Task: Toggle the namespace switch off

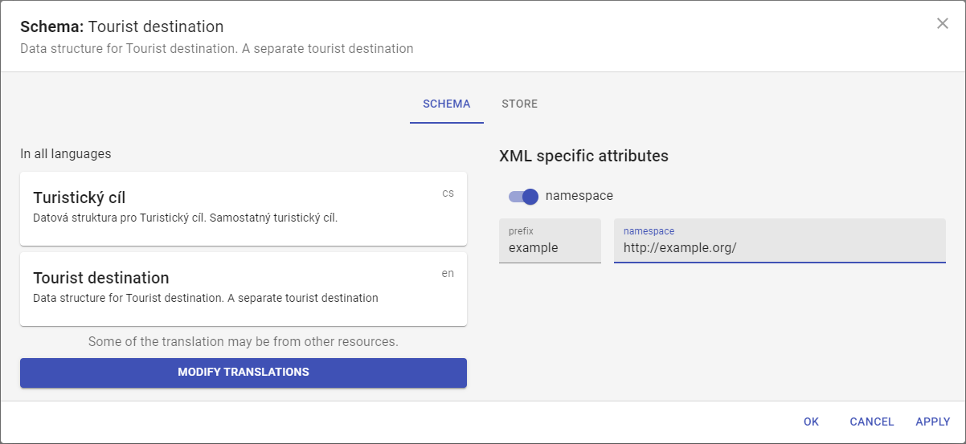Action: (523, 196)
